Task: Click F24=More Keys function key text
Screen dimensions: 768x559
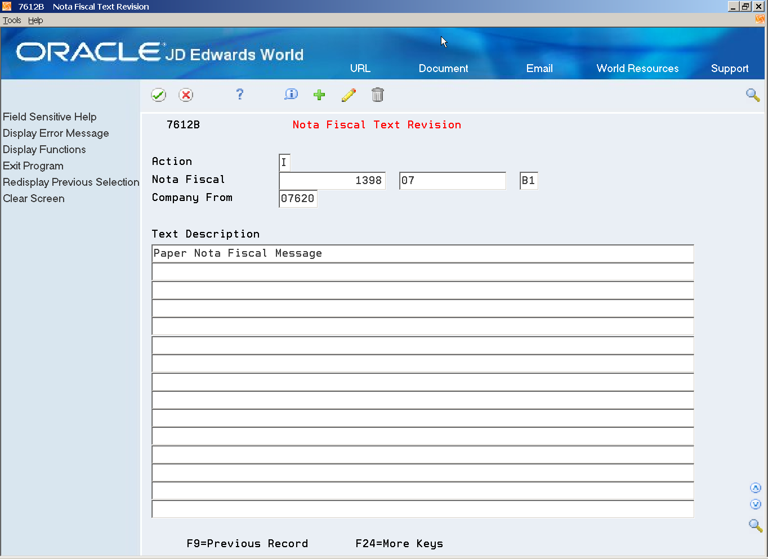Action: click(x=399, y=543)
